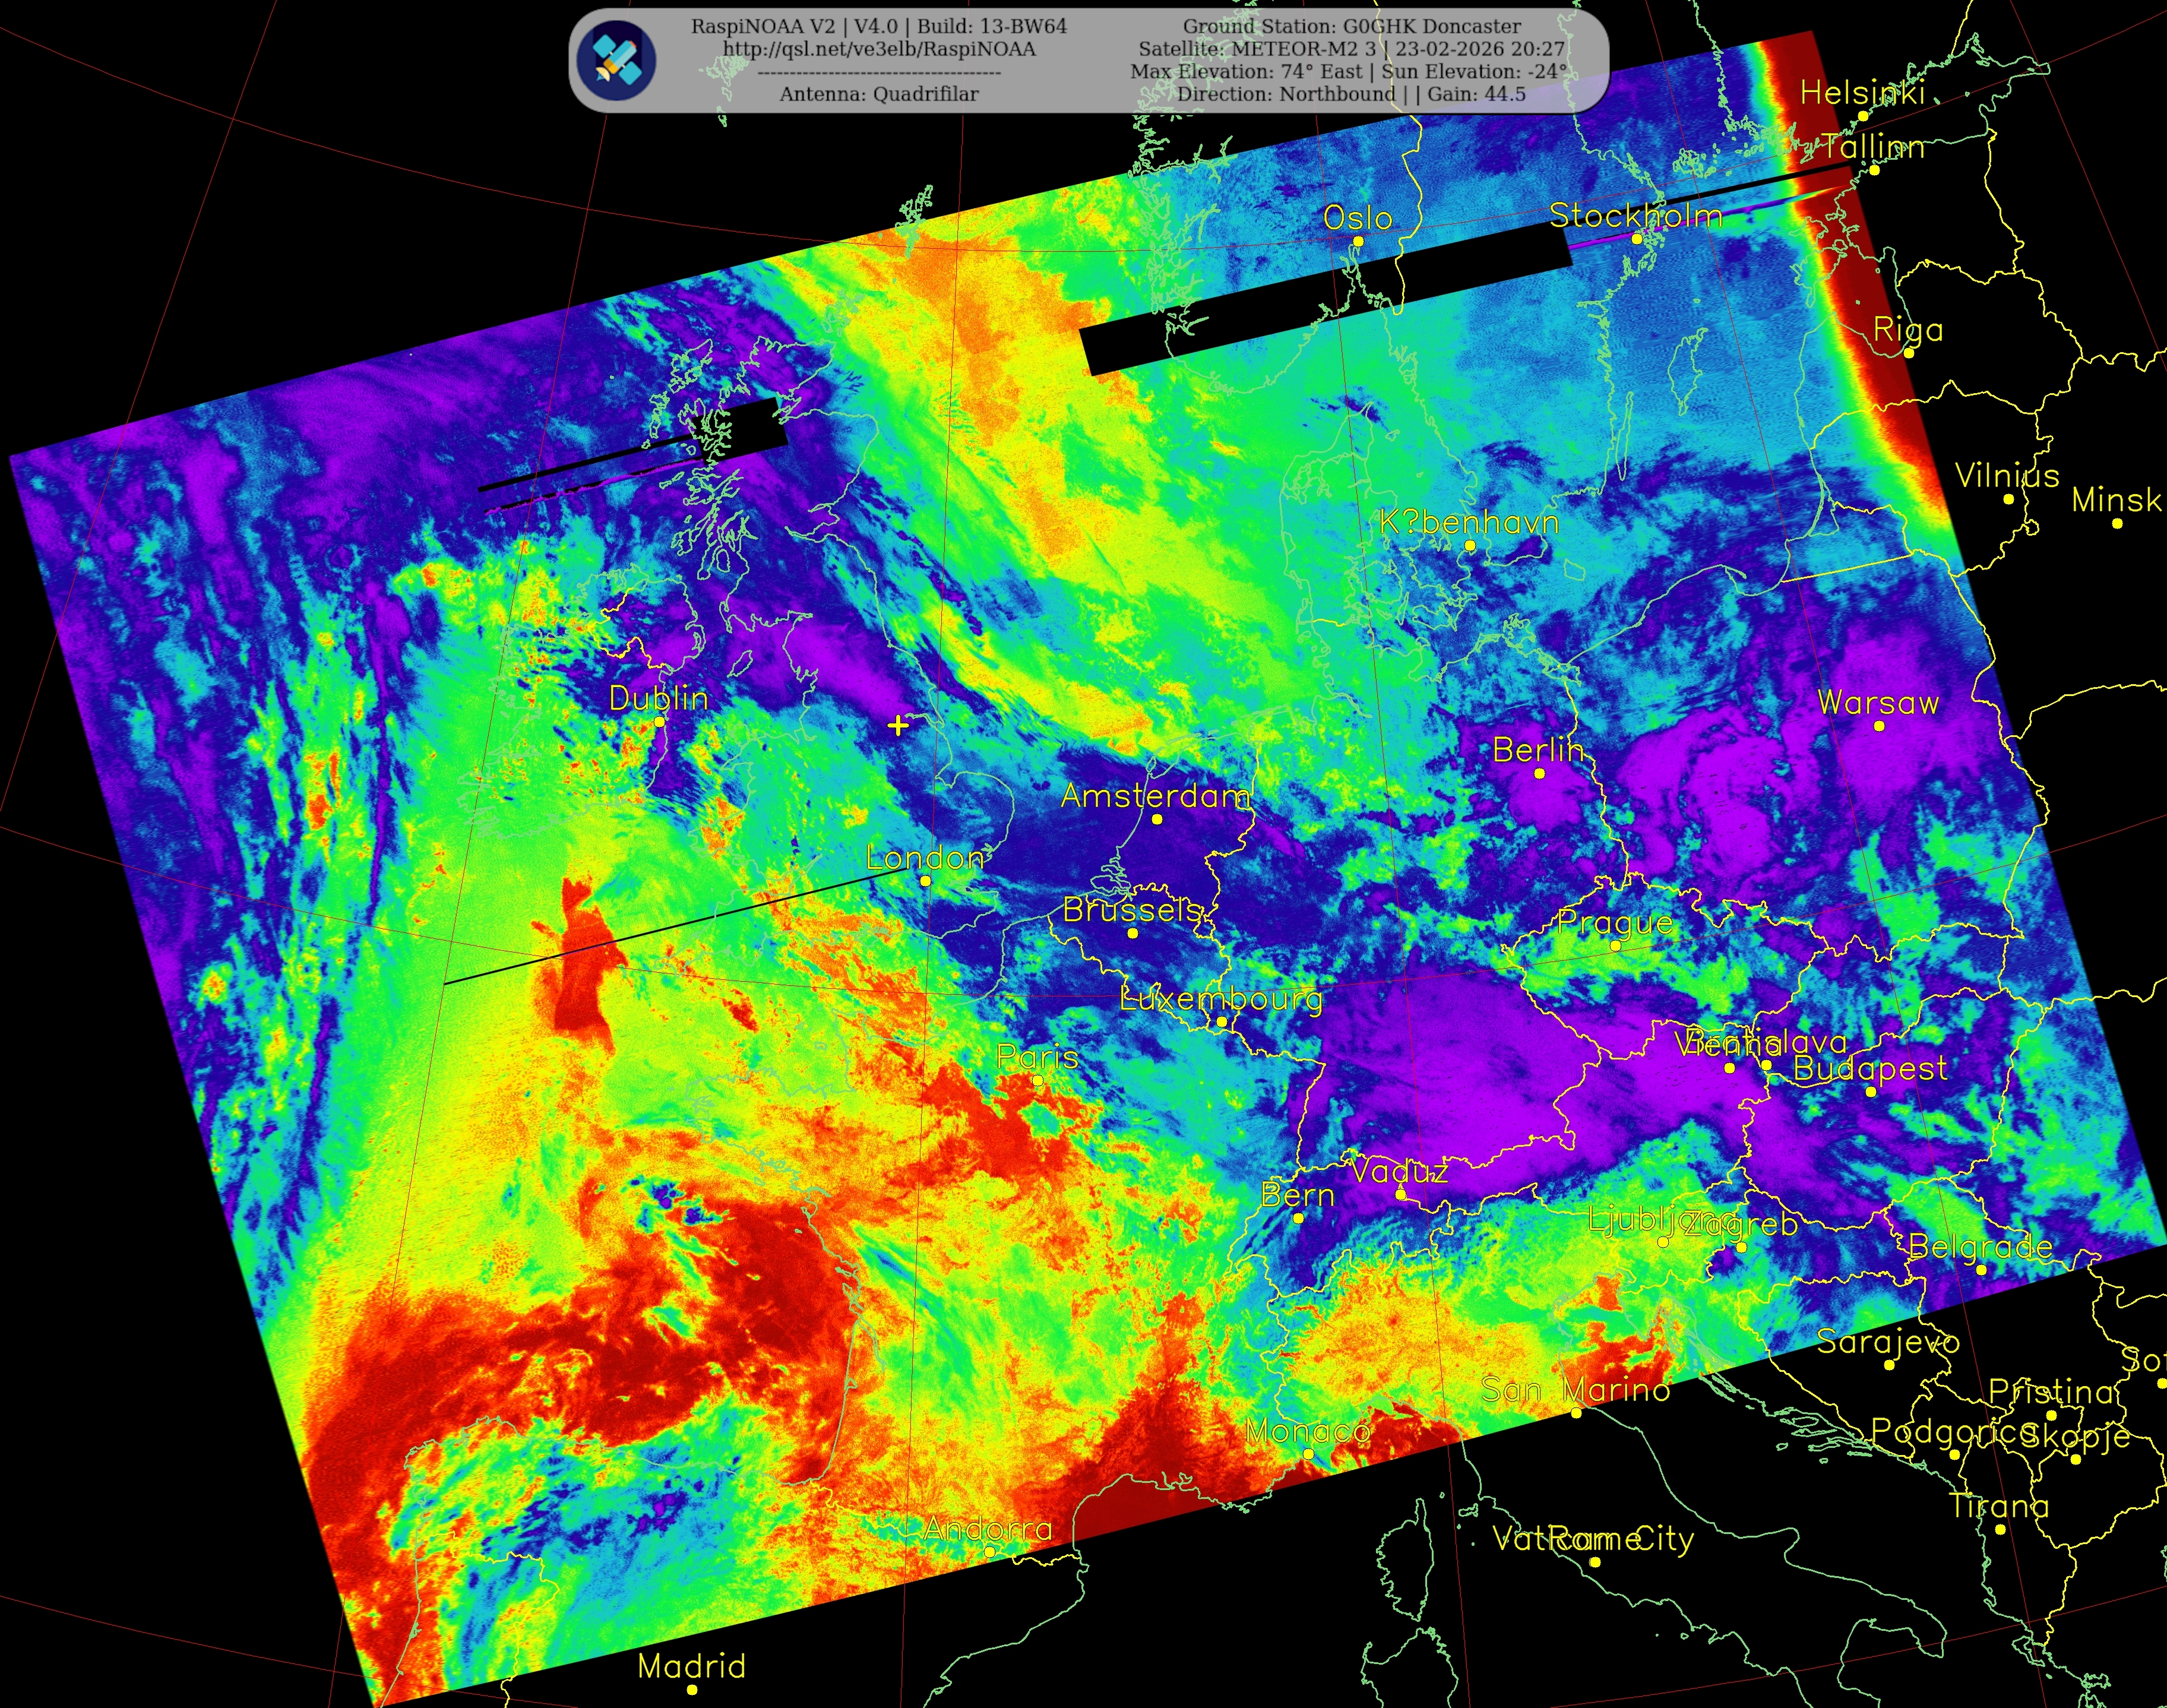Click the Oslo city marker dot
The height and width of the screenshot is (1708, 2167).
coord(1358,241)
